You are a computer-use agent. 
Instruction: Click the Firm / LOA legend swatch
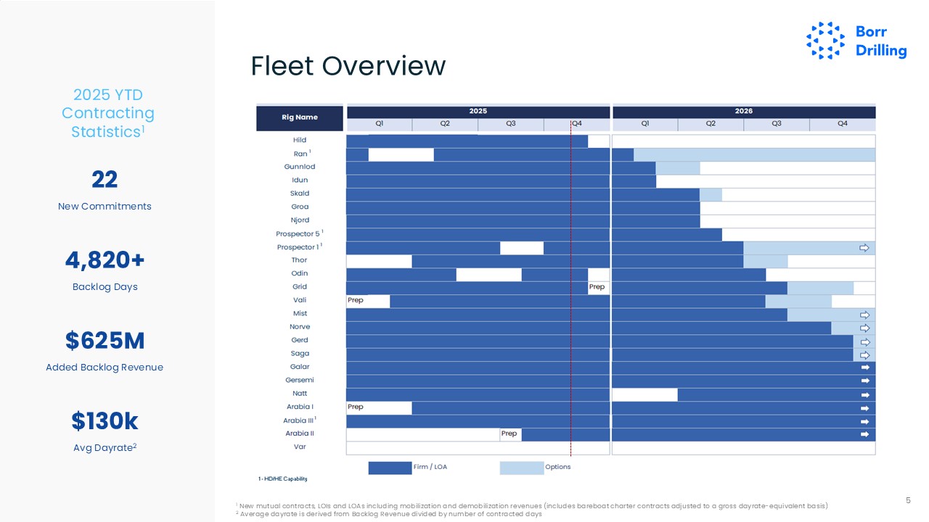click(x=390, y=468)
